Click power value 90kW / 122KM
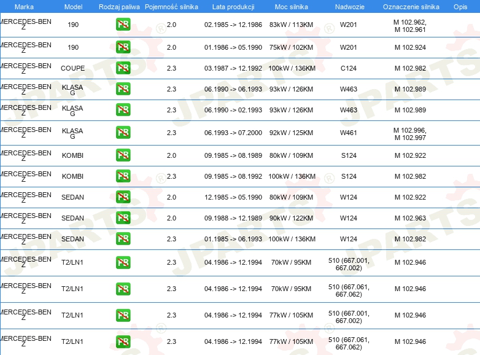Image resolution: width=480 pixels, height=355 pixels. click(x=291, y=218)
